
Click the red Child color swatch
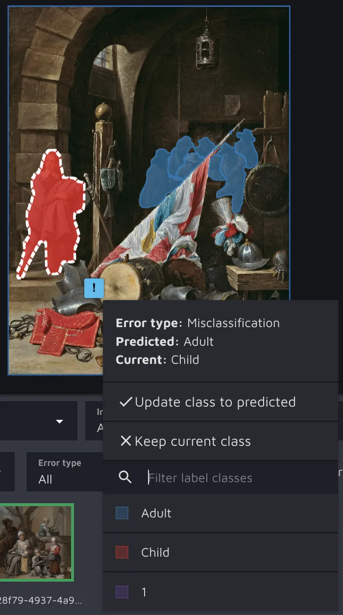[122, 552]
